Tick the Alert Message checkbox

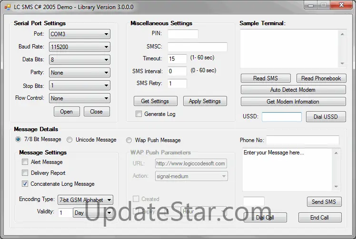coord(25,162)
